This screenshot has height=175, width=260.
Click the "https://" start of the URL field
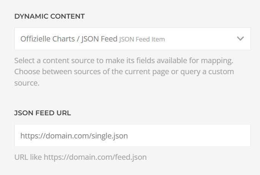coord(31,135)
